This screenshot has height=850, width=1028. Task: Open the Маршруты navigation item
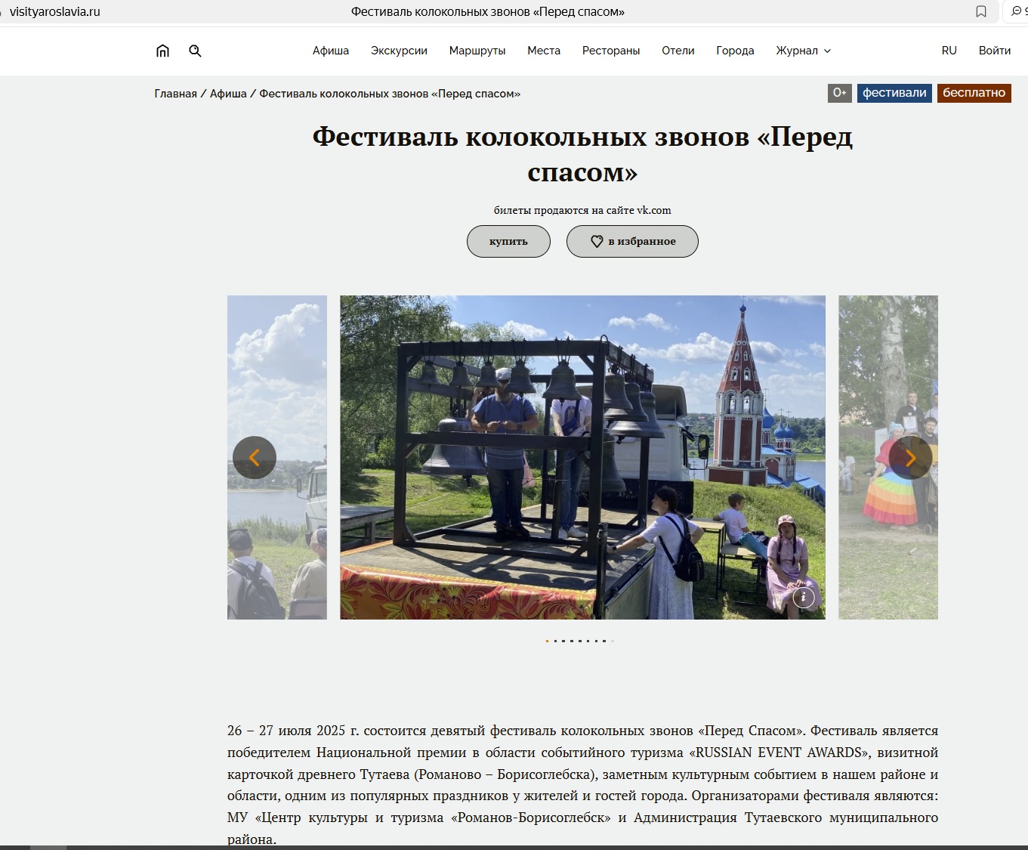(x=477, y=51)
